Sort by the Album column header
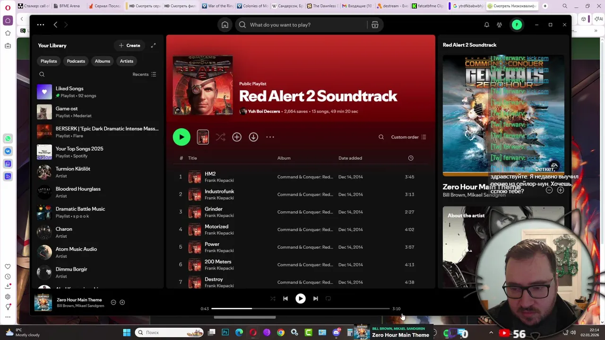 tap(284, 158)
